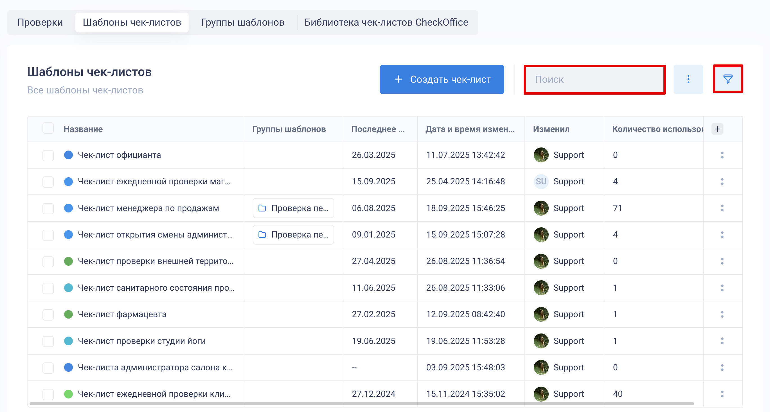
Task: Add a column with the plus icon
Action: tap(717, 129)
